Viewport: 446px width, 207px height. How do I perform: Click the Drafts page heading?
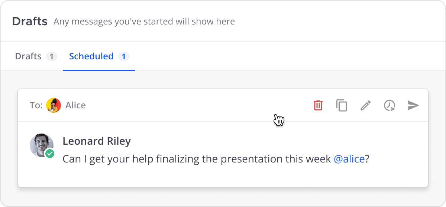click(x=30, y=22)
